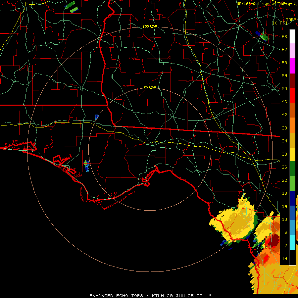298x298 pixels.
Task: Click the black TH legend swatch
Action: pos(292,258)
